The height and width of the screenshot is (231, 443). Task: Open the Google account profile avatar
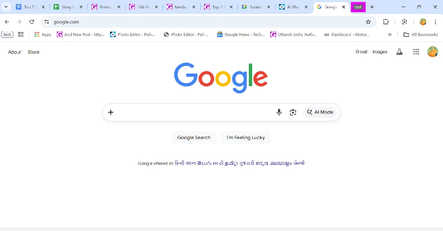[432, 51]
